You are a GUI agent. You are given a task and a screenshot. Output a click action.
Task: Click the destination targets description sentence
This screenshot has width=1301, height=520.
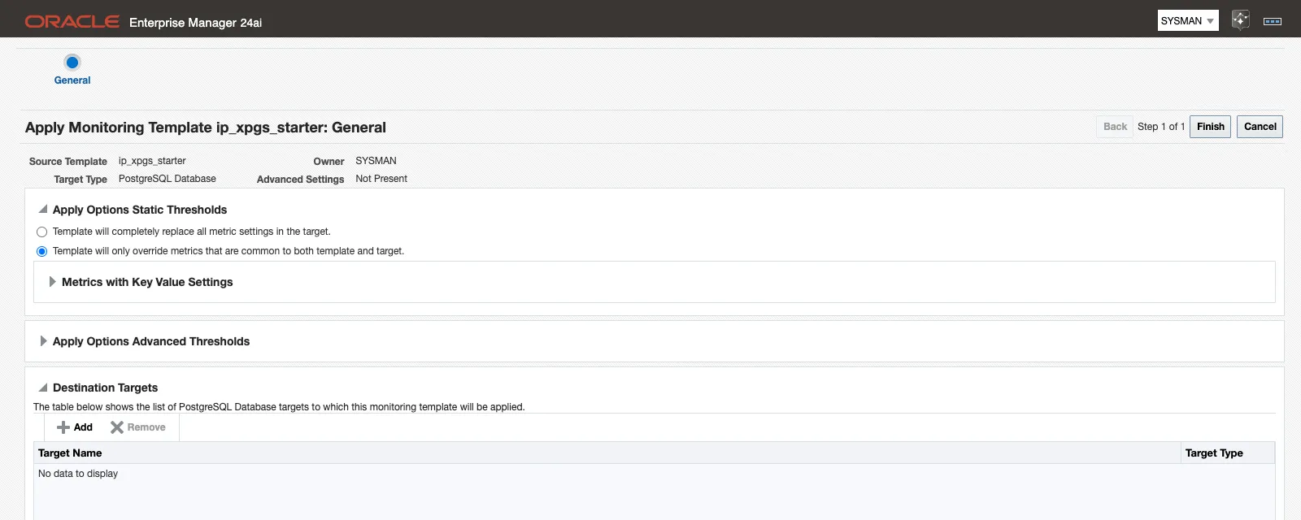point(279,407)
